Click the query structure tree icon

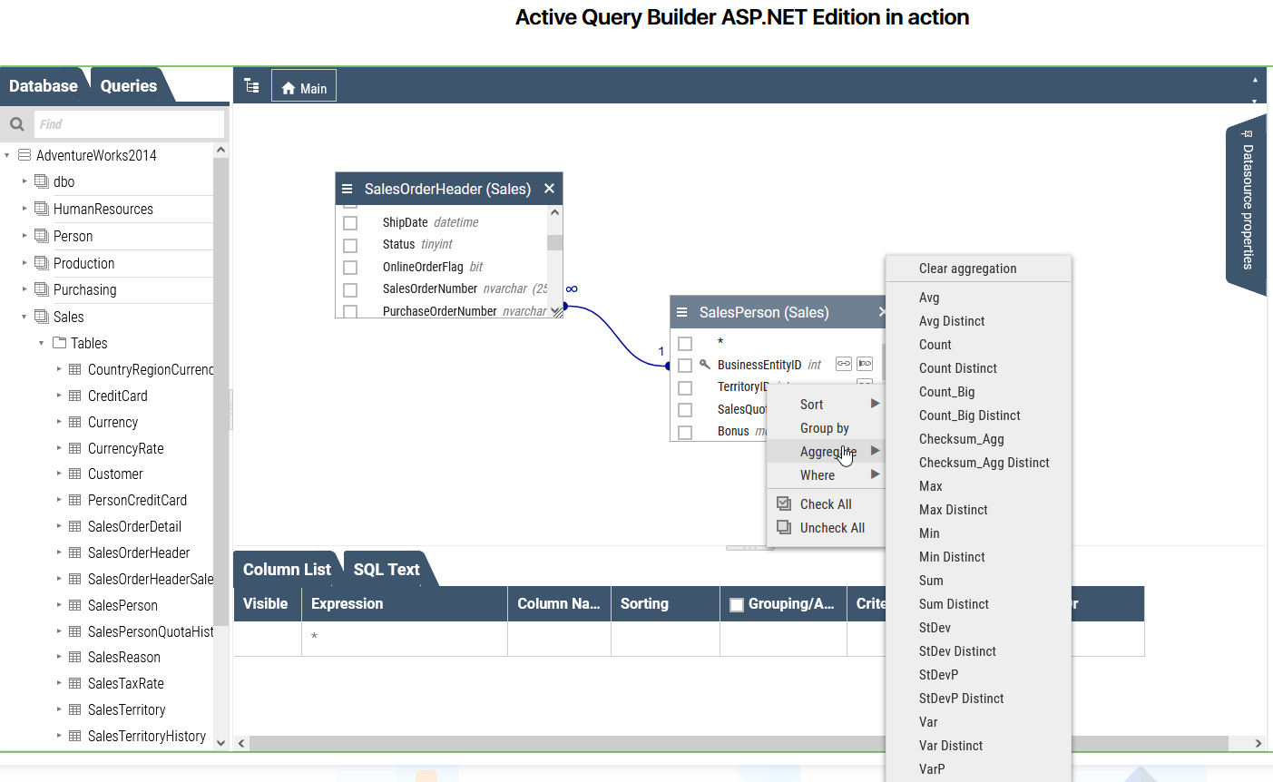(251, 84)
